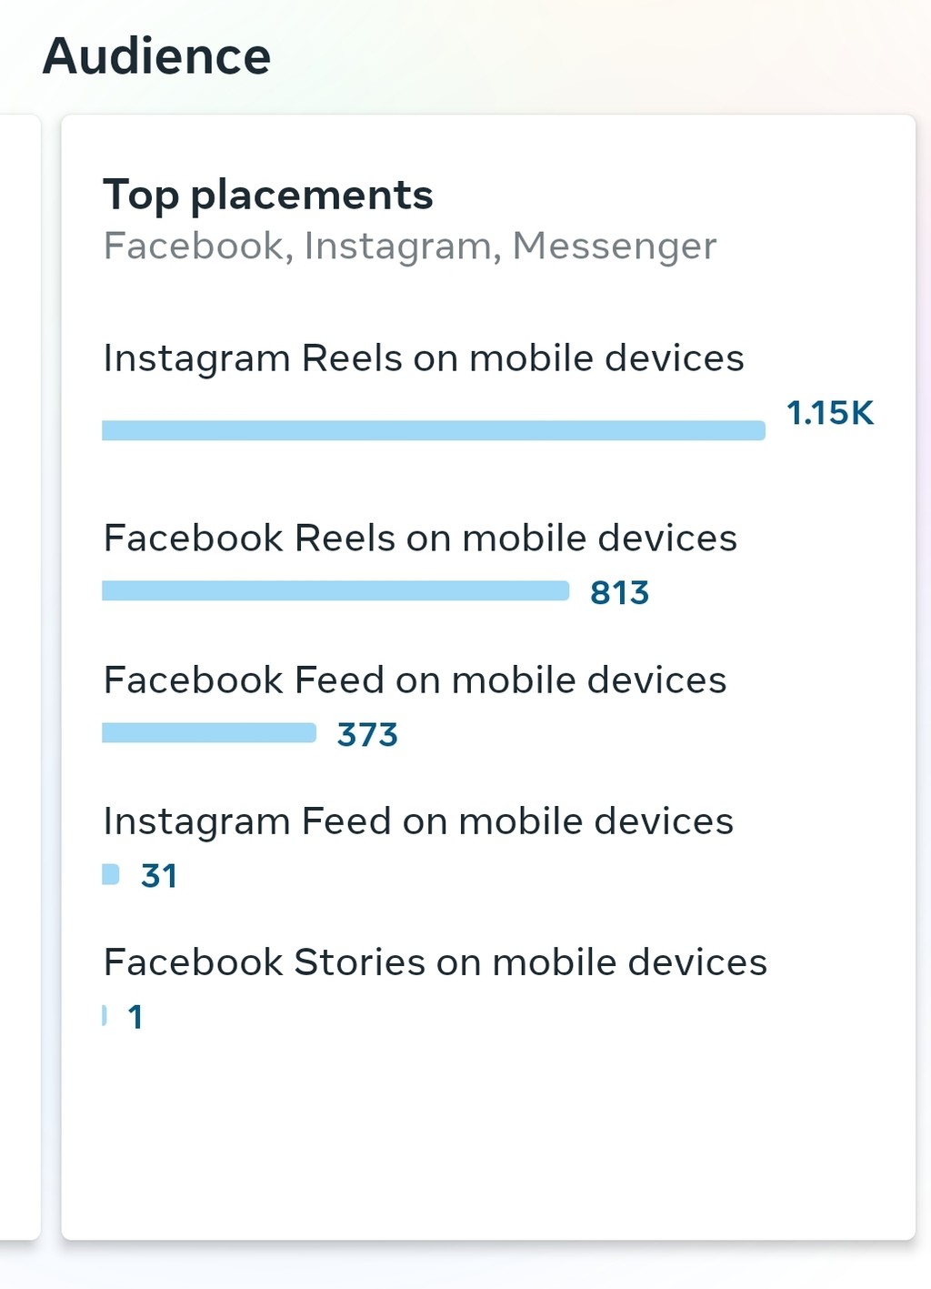Viewport: 931px width, 1289px height.
Task: Select Instagram Reels on mobile devices label
Action: (424, 358)
